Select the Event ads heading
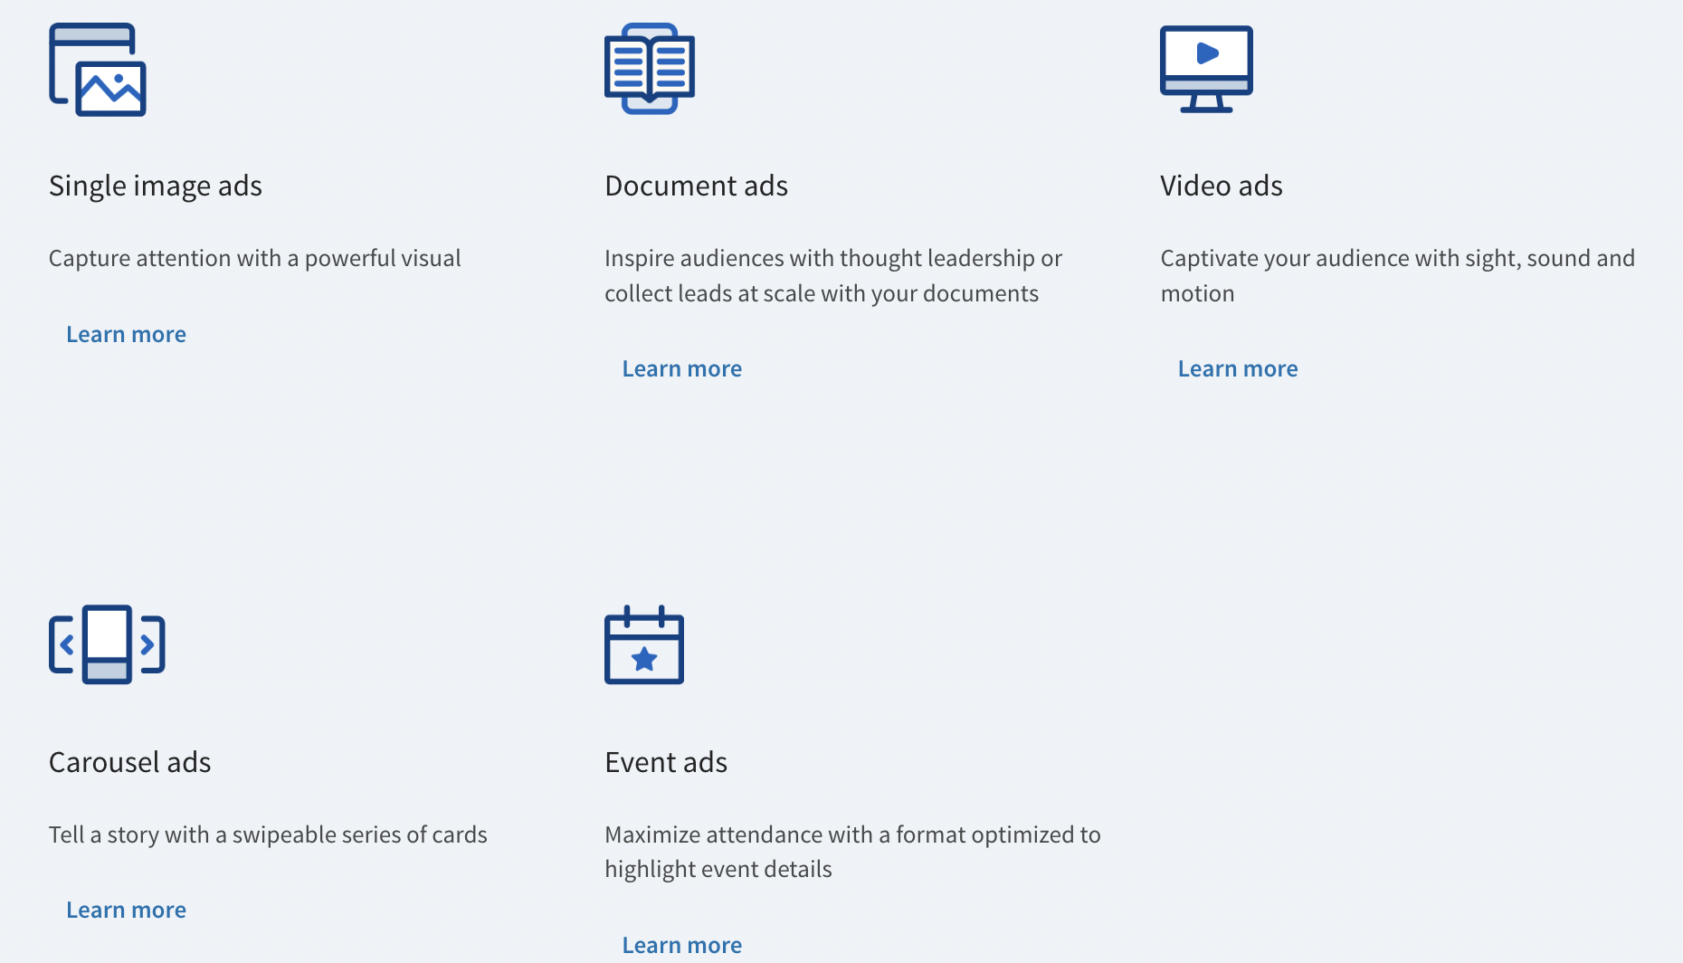The image size is (1683, 963). (x=665, y=762)
